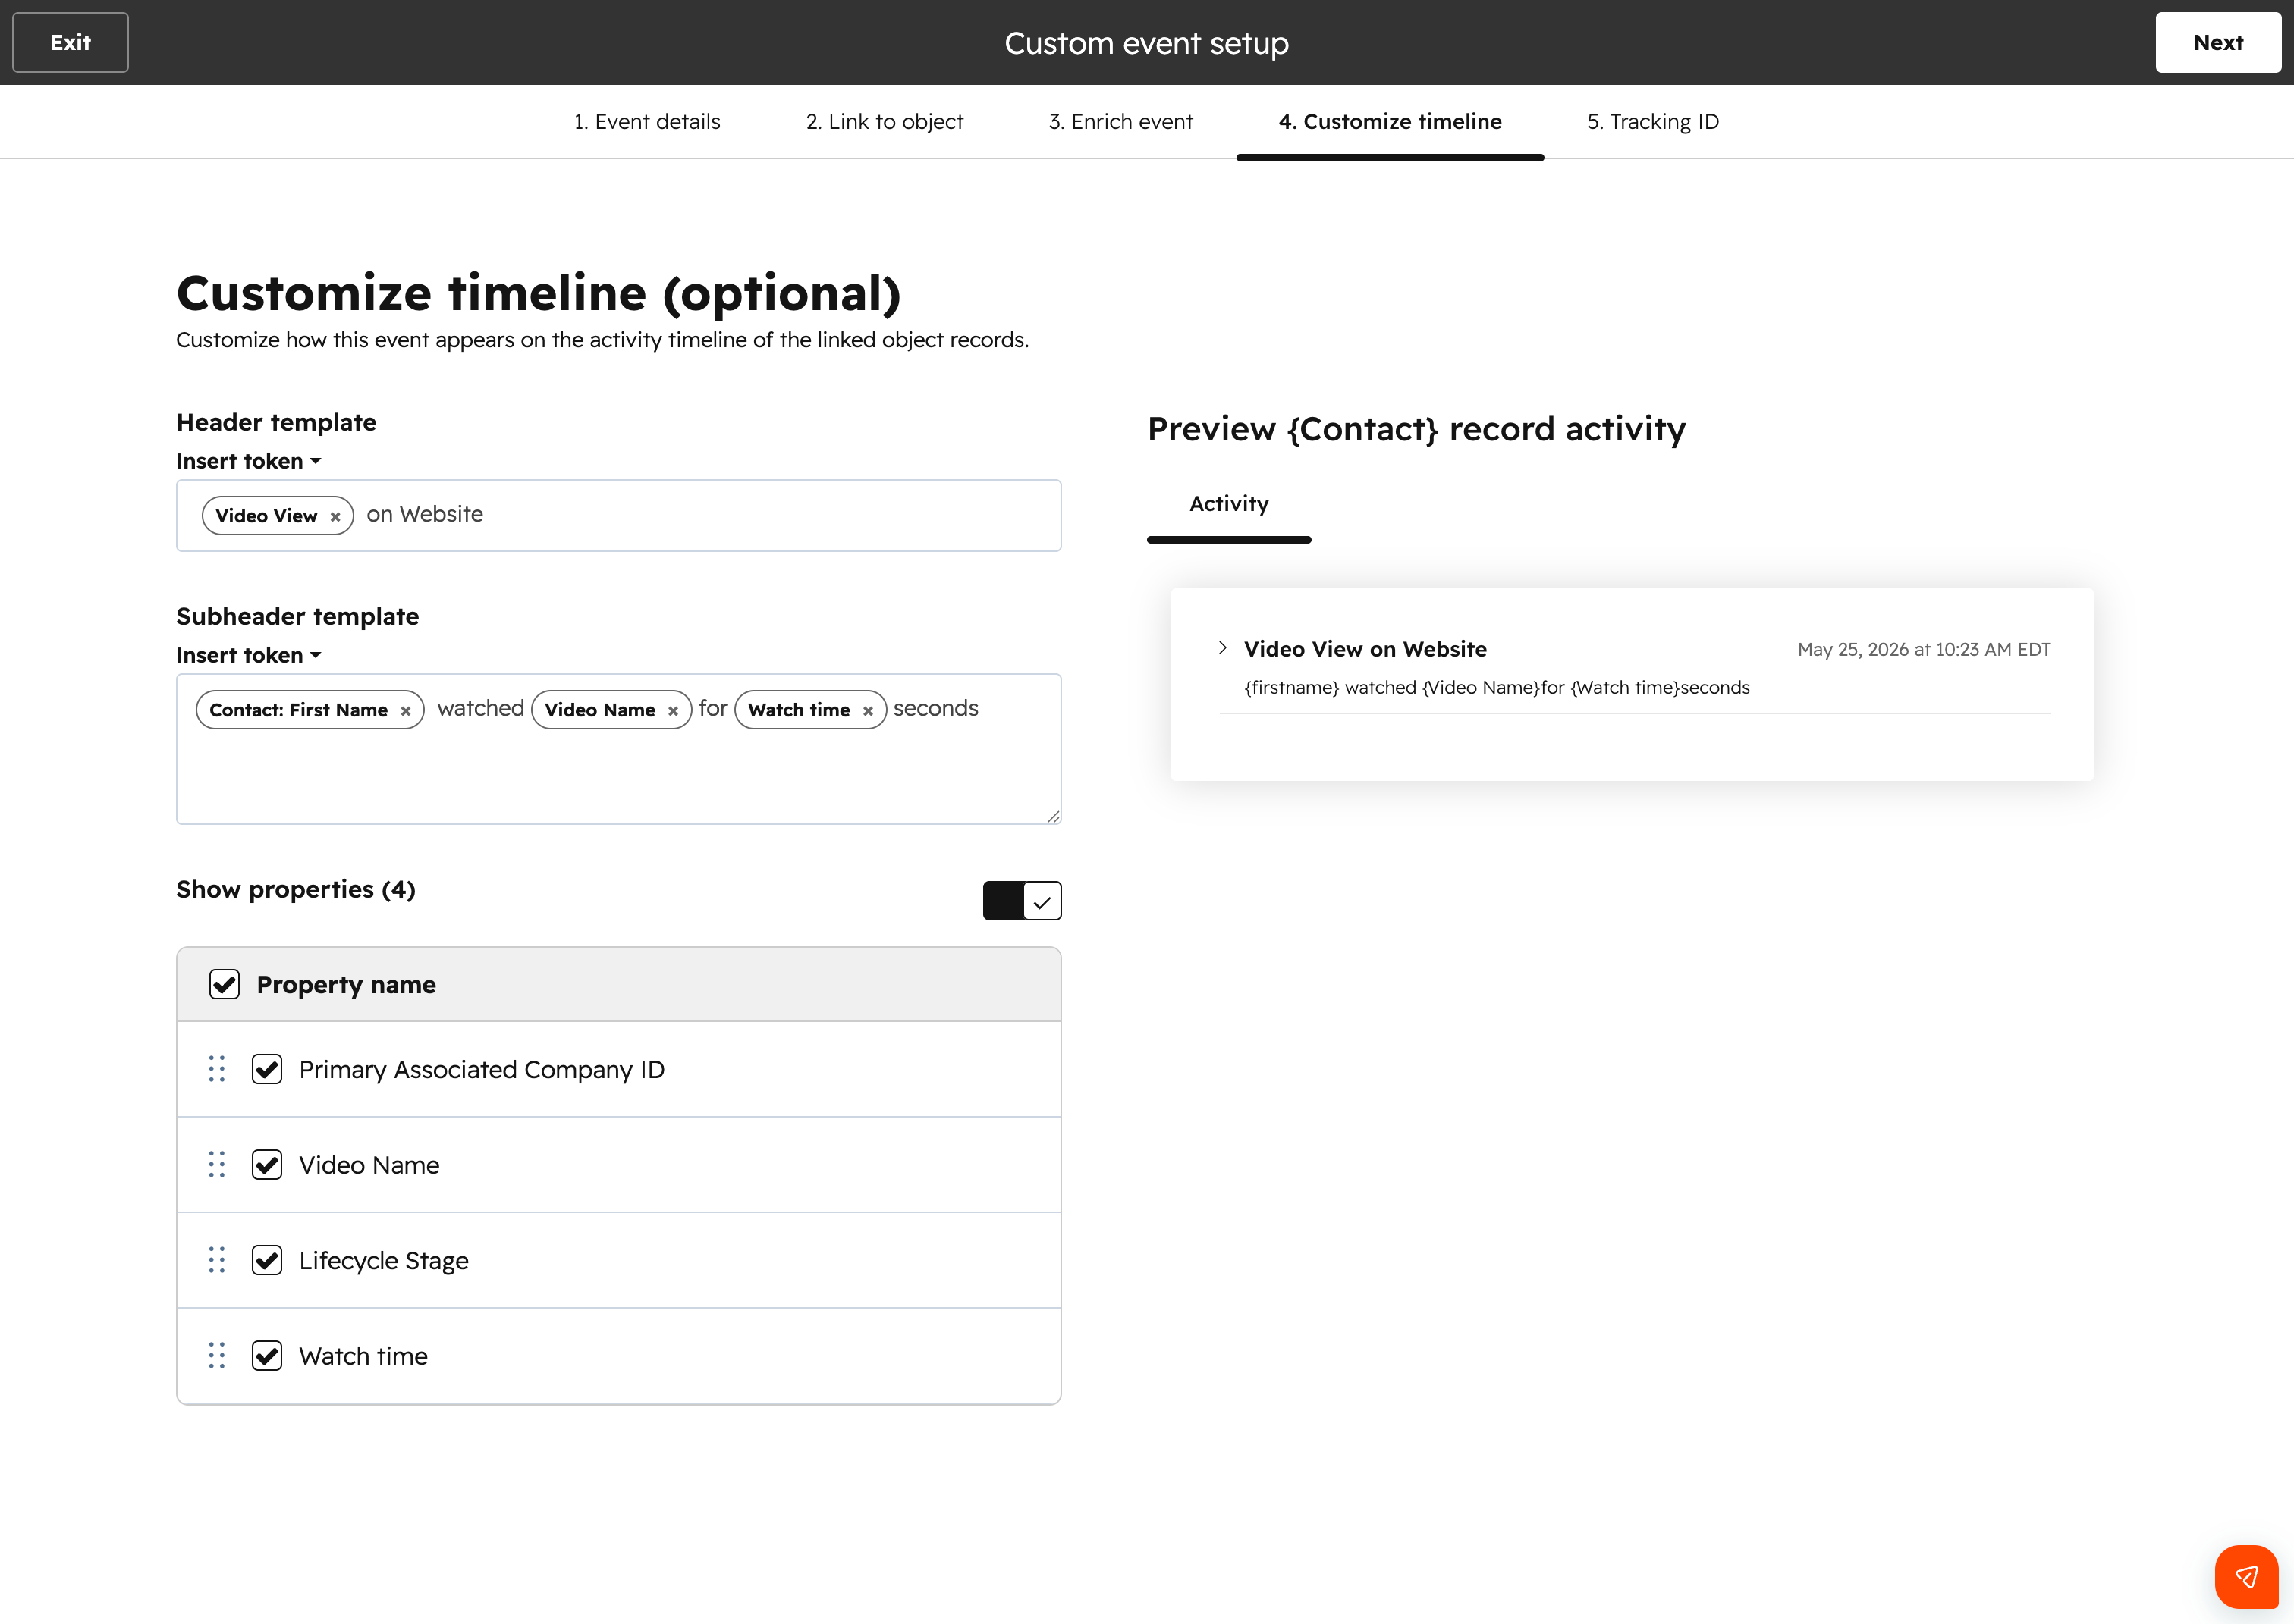Click the drag handle for Primary Associated Company ID
Screen dimensions: 2294x1624
tap(217, 1069)
